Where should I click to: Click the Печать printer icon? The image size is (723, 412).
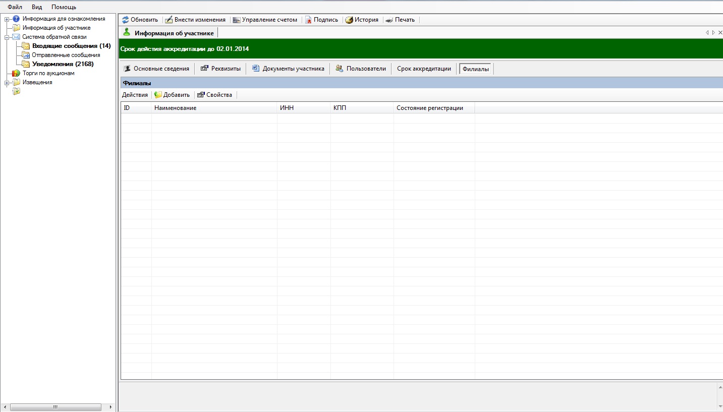point(389,20)
